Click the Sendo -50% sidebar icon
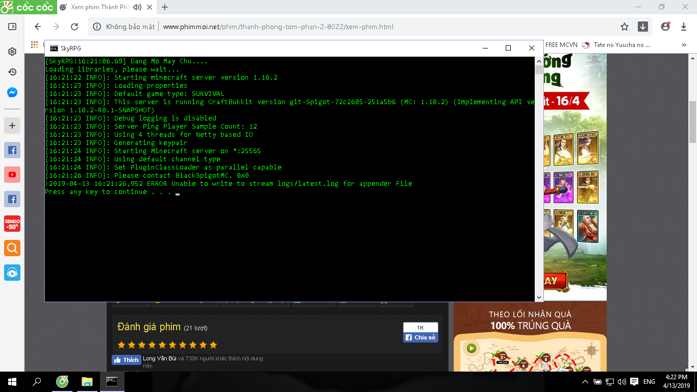Viewport: 697px width, 392px height. click(x=12, y=224)
